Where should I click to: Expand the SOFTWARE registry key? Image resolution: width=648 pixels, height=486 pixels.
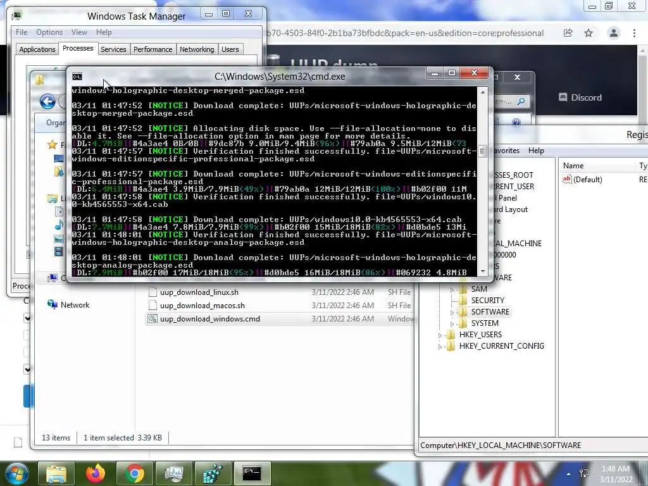(452, 313)
